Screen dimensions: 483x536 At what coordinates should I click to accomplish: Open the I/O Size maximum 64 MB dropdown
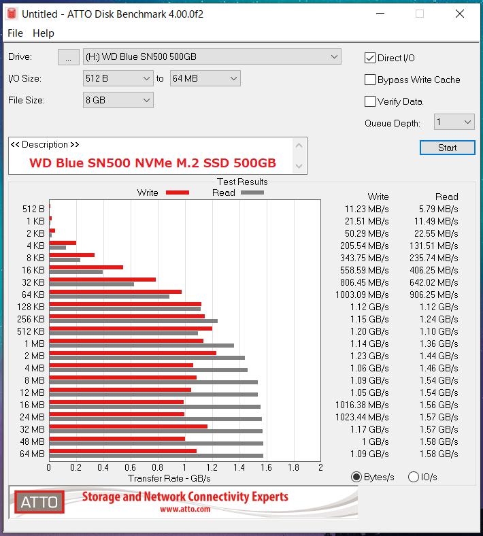205,79
